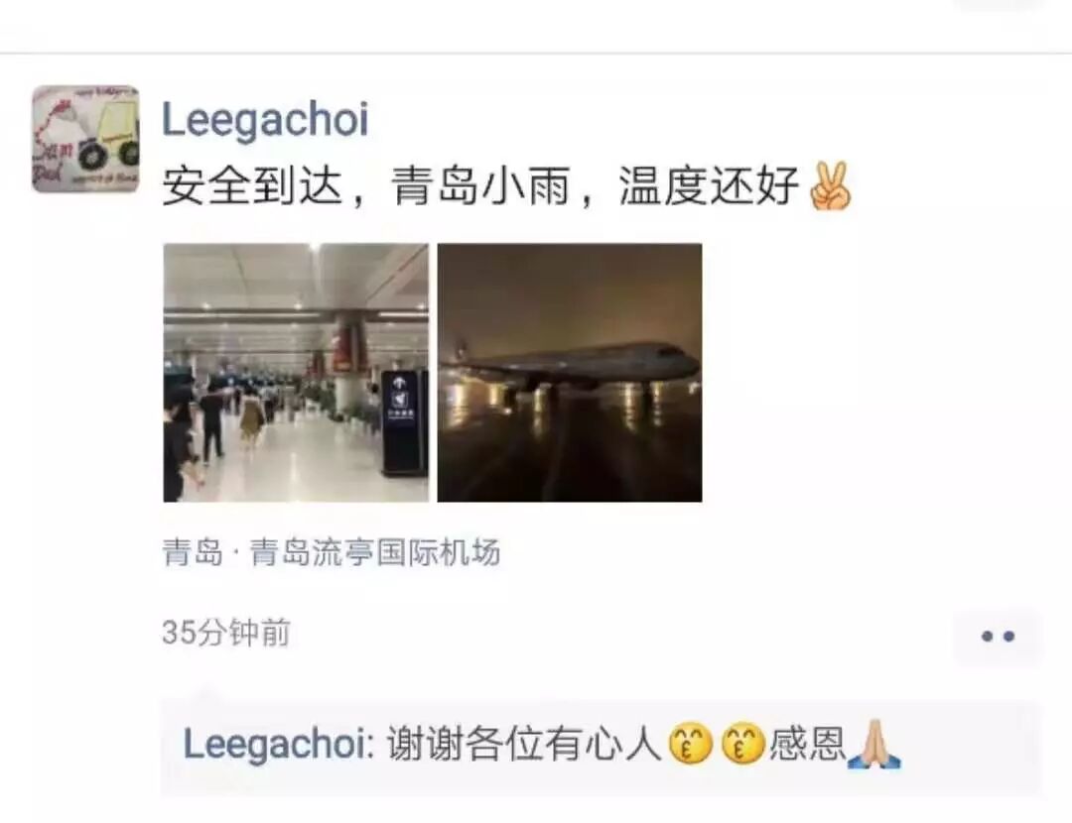Tap the 温度还好 text in the post
This screenshot has width=1072, height=823.
pyautogui.click(x=709, y=185)
